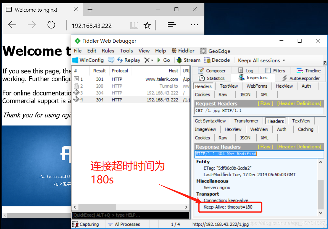Click session list scroll left arrow
Viewport: 328px width, 229px height.
(75, 207)
